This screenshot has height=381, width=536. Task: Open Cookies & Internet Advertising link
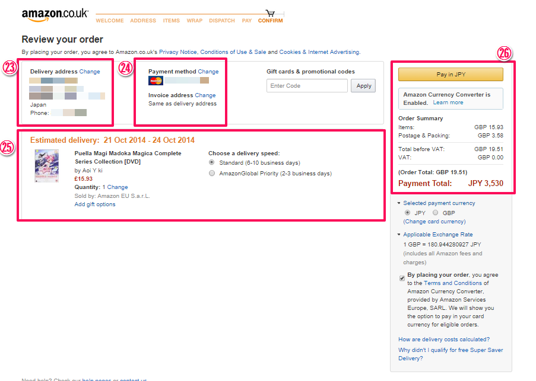[319, 52]
